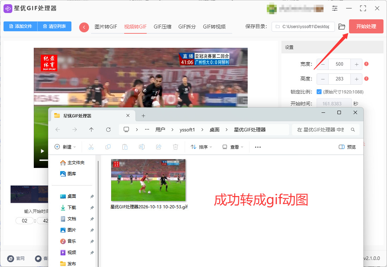Click the Cut scissors icon in Explorer
387x267 pixels.
(91, 147)
